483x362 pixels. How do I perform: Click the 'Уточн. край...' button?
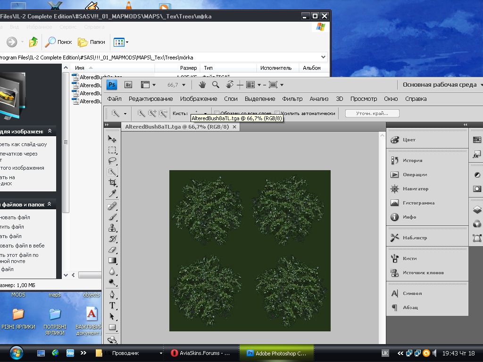(x=372, y=113)
